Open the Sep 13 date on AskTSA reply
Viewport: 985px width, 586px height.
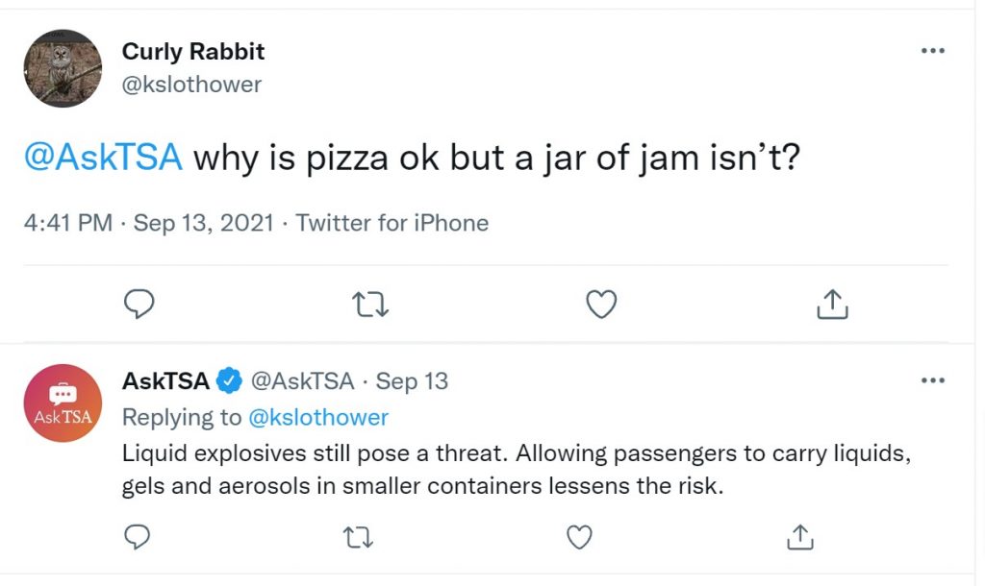[x=412, y=381]
